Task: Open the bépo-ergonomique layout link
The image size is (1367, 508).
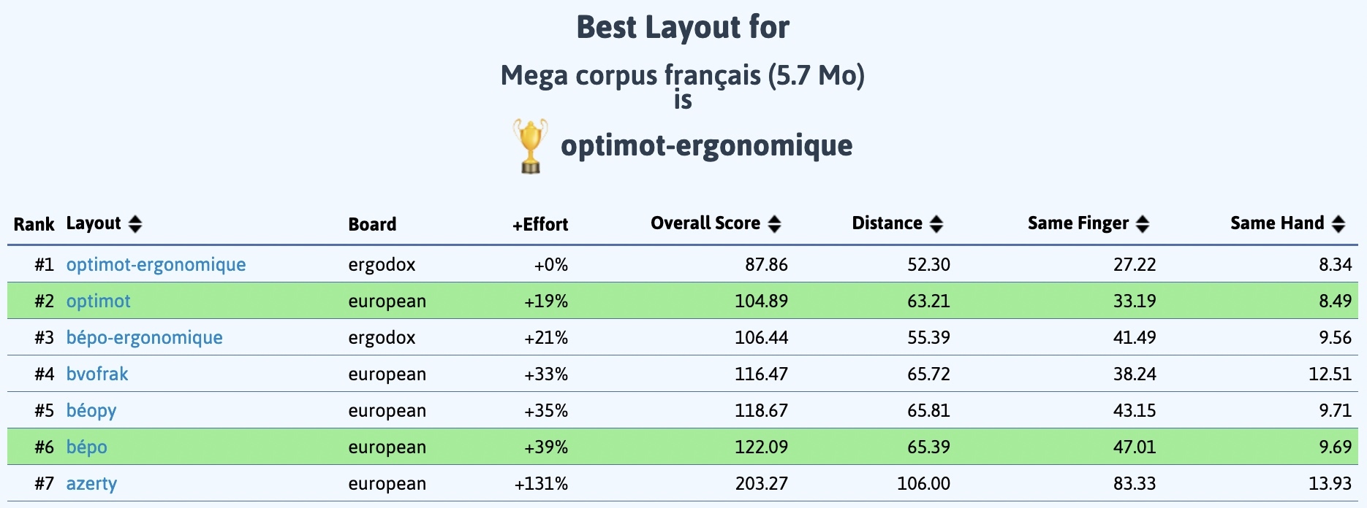Action: (144, 337)
